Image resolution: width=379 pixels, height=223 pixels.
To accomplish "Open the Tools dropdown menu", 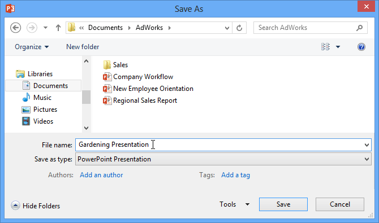I will (x=234, y=204).
